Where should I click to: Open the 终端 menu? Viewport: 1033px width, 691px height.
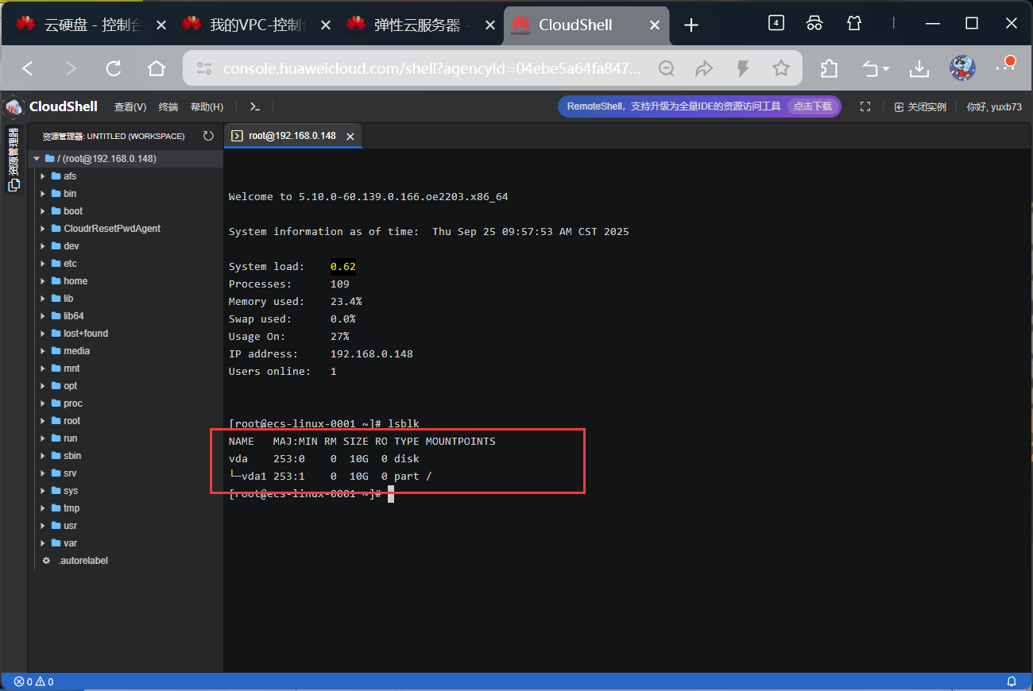(x=168, y=107)
